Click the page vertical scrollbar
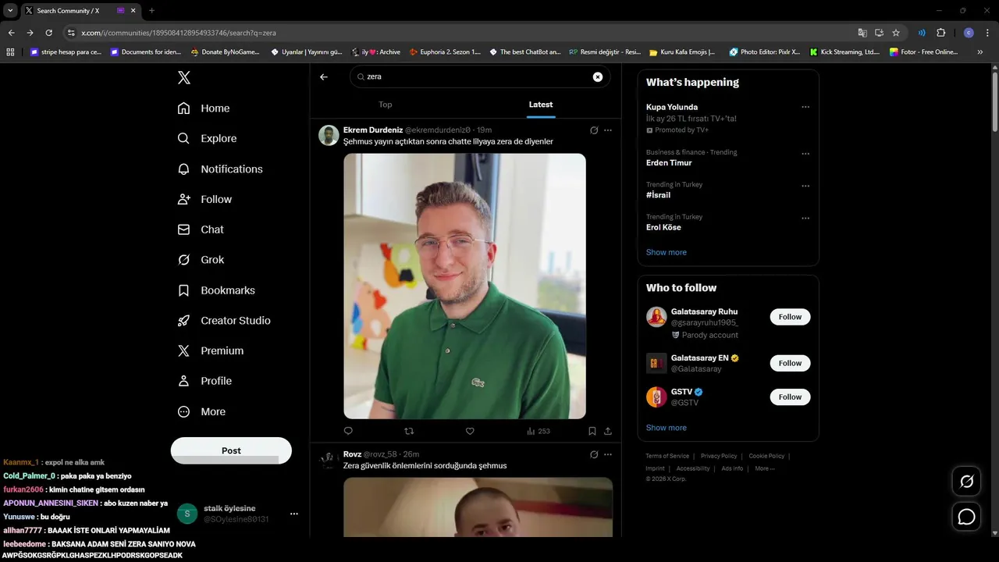The width and height of the screenshot is (999, 562). click(994, 101)
